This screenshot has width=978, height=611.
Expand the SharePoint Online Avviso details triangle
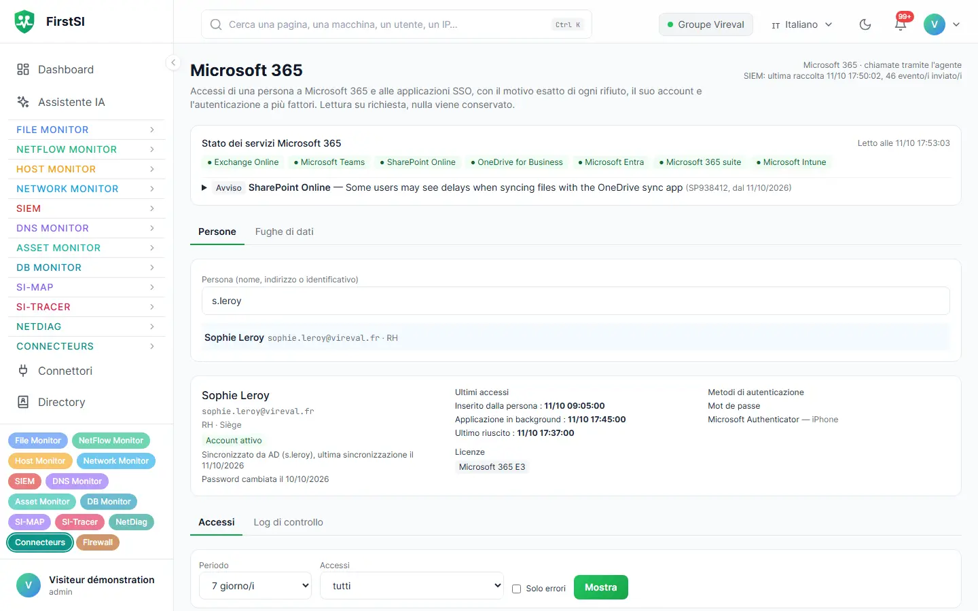[x=204, y=187]
